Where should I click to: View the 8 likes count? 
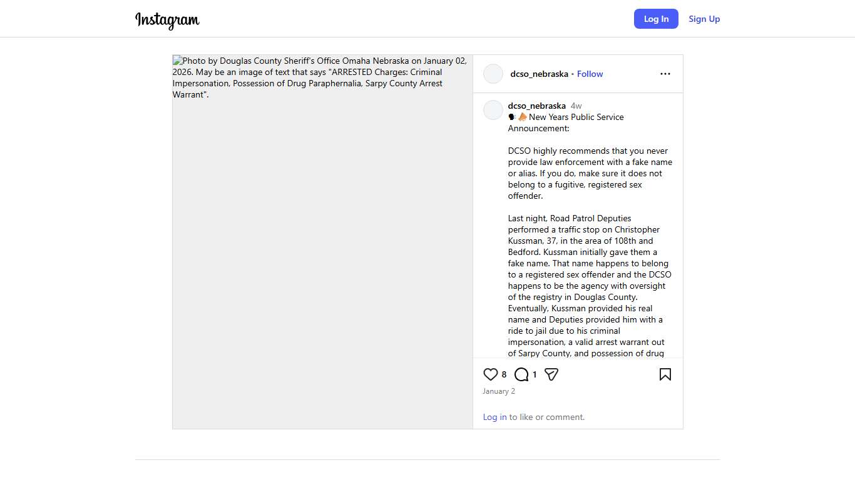coord(504,374)
